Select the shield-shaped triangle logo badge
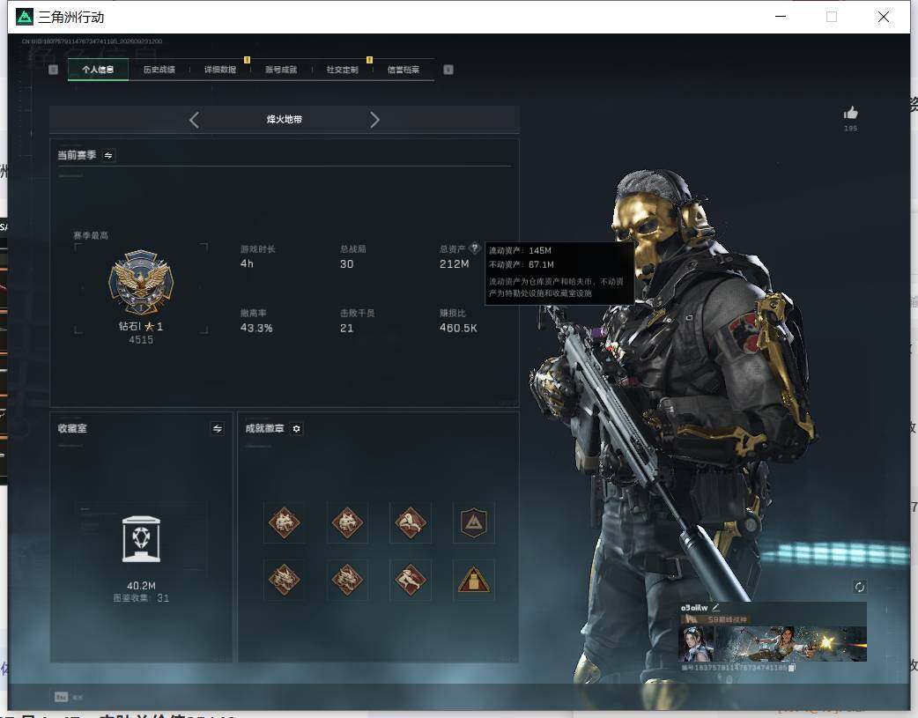Screen dimensions: 918x718 point(474,522)
